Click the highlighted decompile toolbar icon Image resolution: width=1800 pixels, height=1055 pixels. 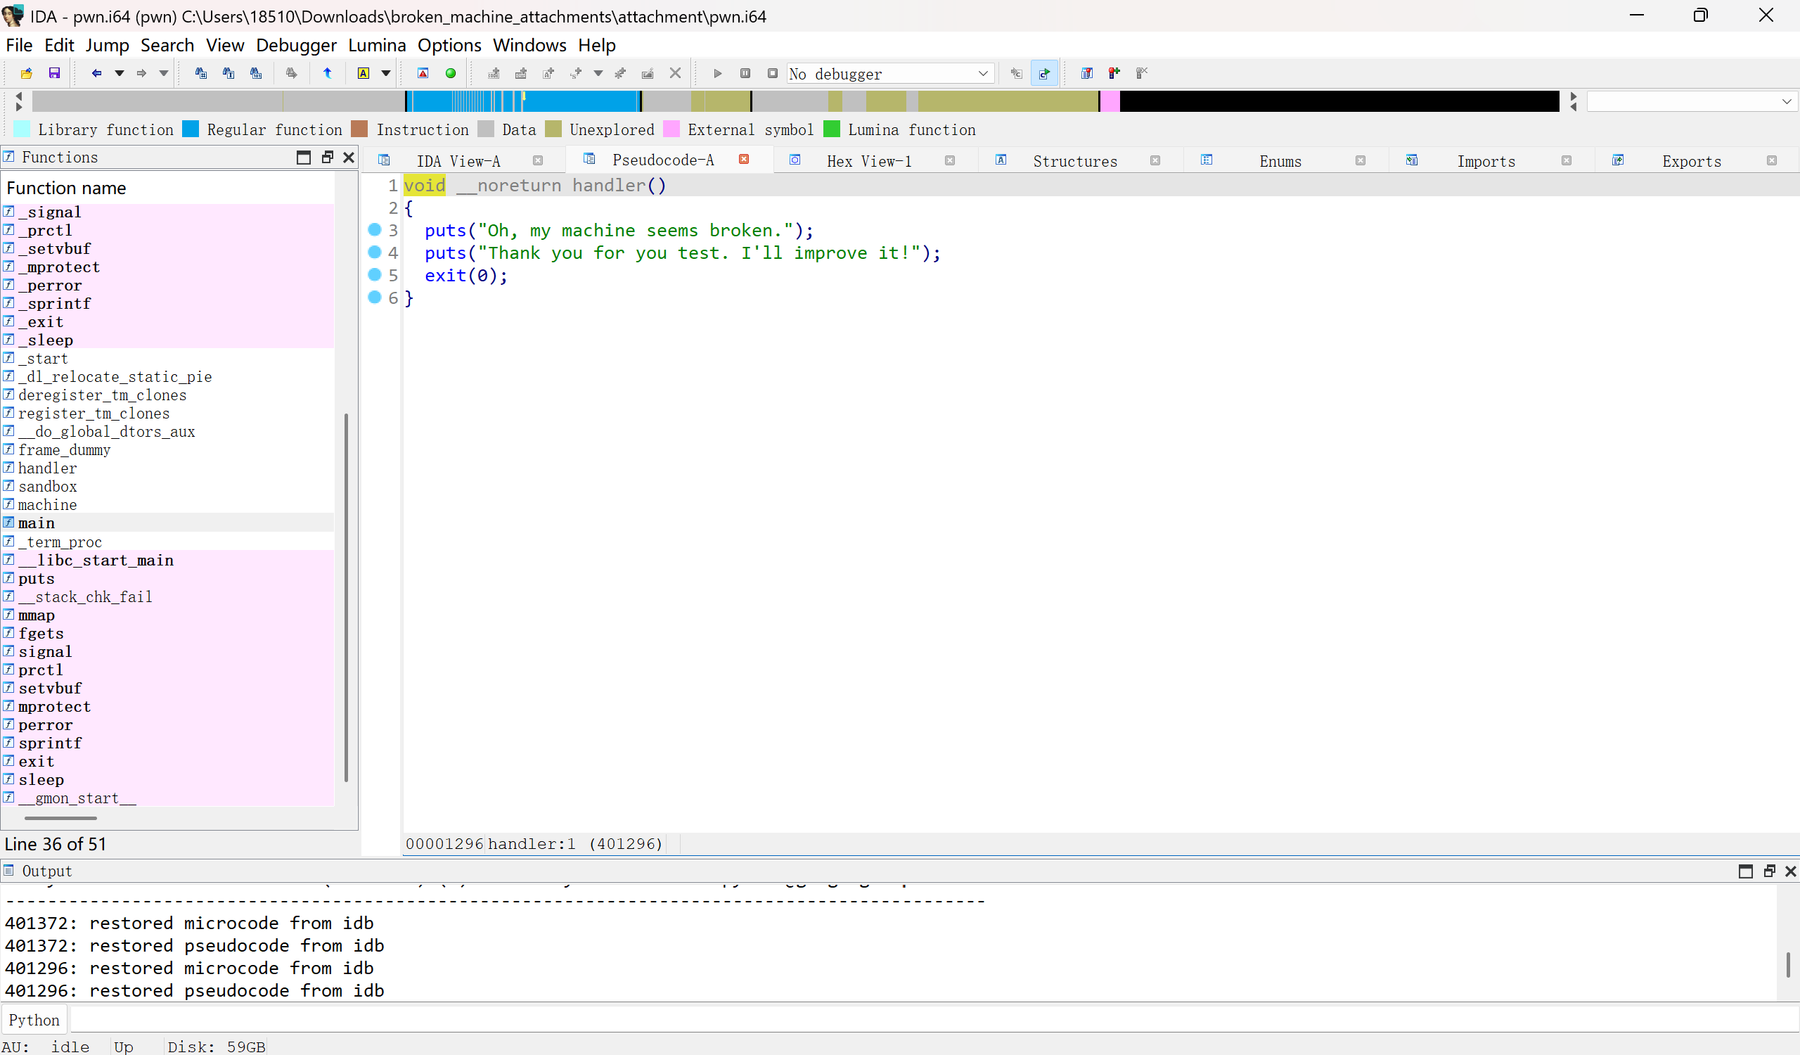1044,73
